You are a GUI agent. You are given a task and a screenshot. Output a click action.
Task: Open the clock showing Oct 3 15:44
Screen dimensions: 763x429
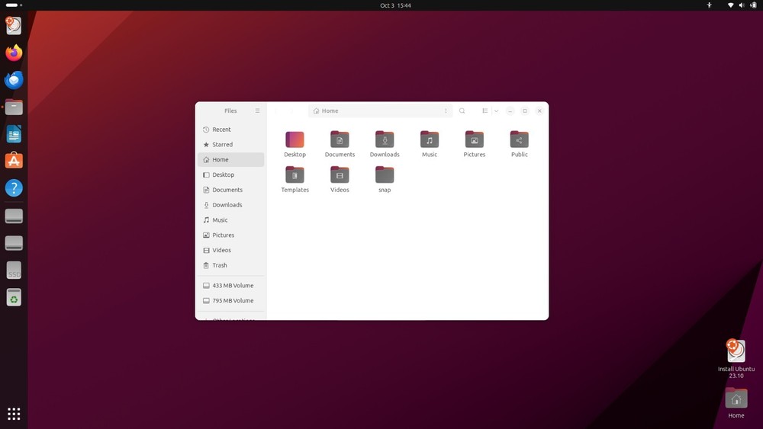point(395,5)
